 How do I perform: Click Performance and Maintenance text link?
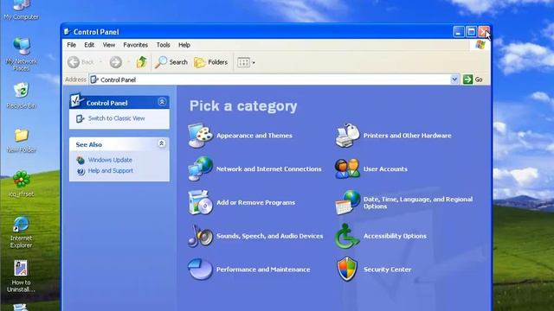[x=263, y=270]
